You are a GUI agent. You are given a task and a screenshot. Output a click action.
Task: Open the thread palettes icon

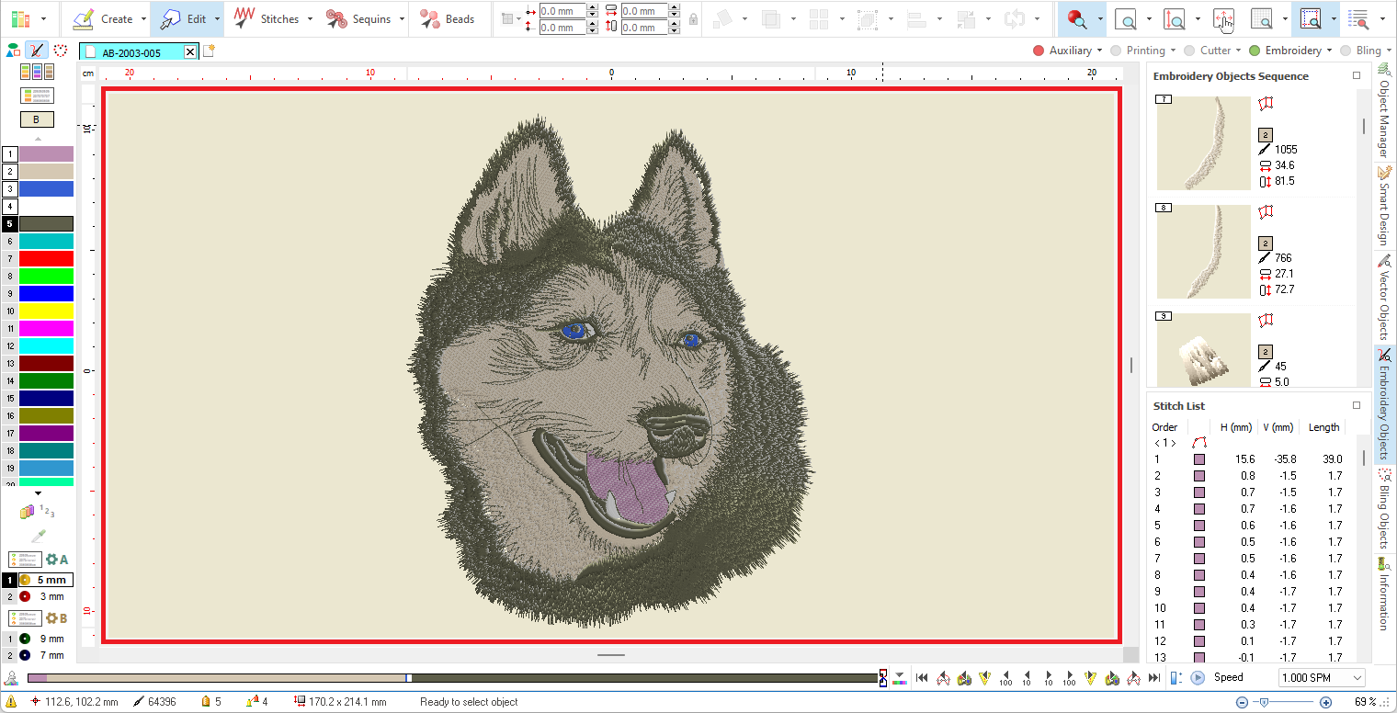pos(37,72)
